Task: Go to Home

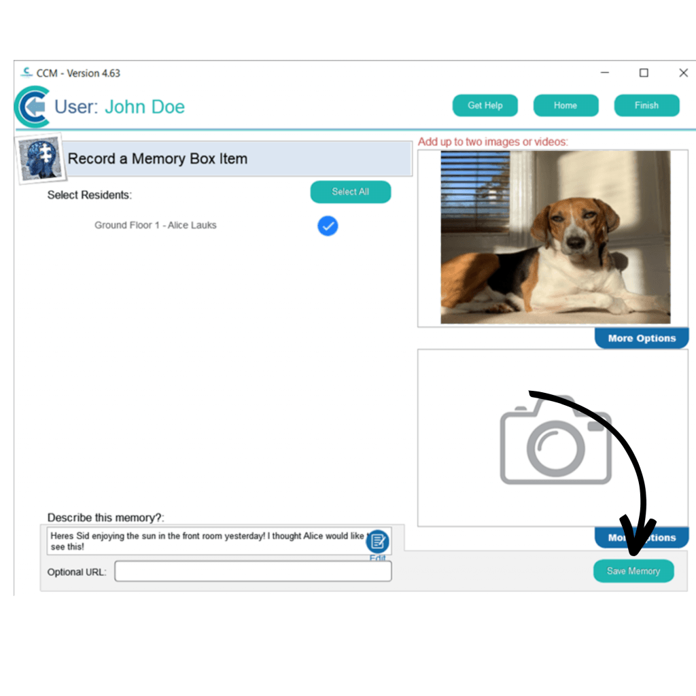Action: [x=565, y=105]
